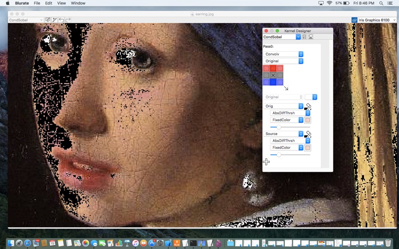
Task: Open the kernel editor icon in toolbar
Action: pos(48,20)
